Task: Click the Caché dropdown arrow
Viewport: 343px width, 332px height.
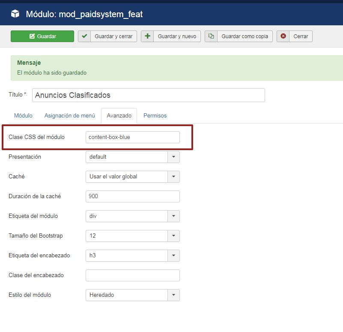Action: (x=174, y=177)
